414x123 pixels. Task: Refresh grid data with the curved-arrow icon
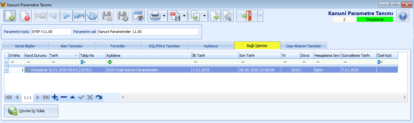coord(99,97)
